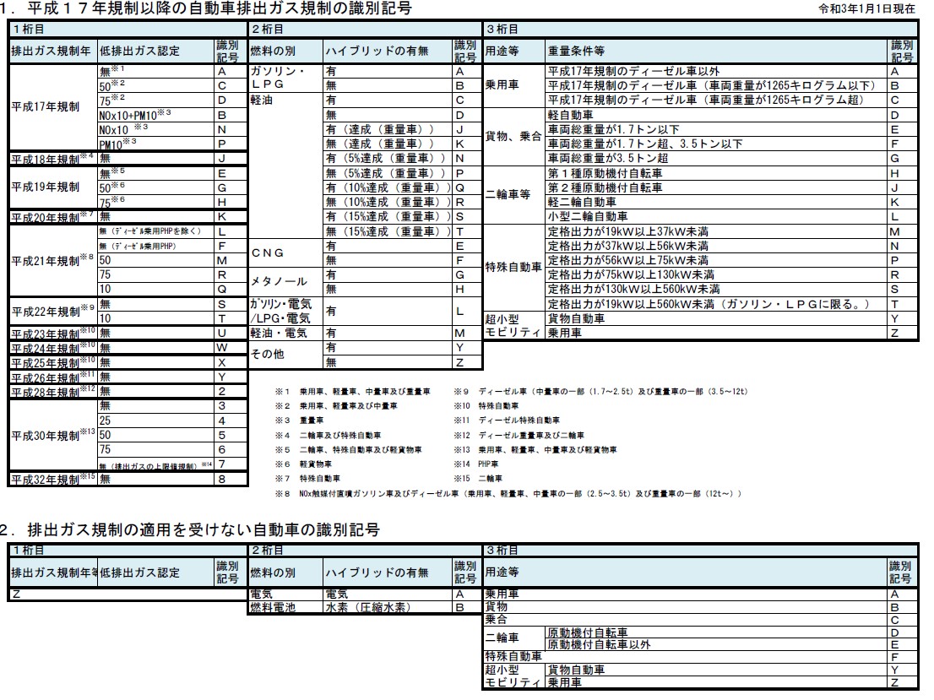Click the '無（排出ガスの上限値規制）' cell

[x=155, y=464]
